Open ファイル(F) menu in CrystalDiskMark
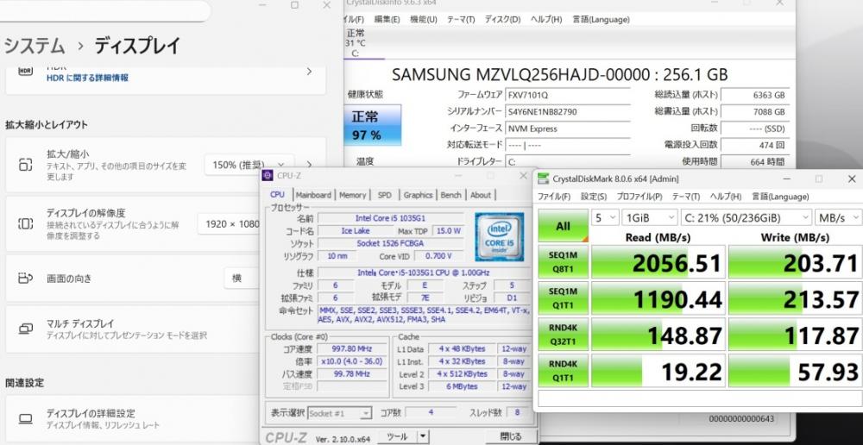 [554, 197]
